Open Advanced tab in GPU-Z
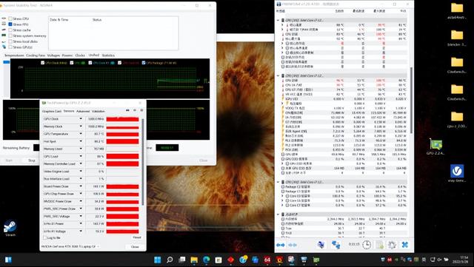The height and width of the screenshot is (267, 474). pos(83,111)
